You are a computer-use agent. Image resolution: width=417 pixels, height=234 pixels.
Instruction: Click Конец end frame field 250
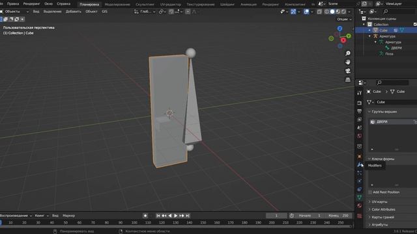click(x=339, y=216)
